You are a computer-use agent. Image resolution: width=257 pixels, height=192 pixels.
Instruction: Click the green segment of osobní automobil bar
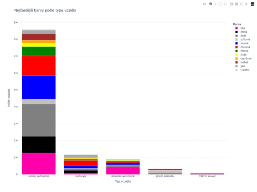[39, 51]
